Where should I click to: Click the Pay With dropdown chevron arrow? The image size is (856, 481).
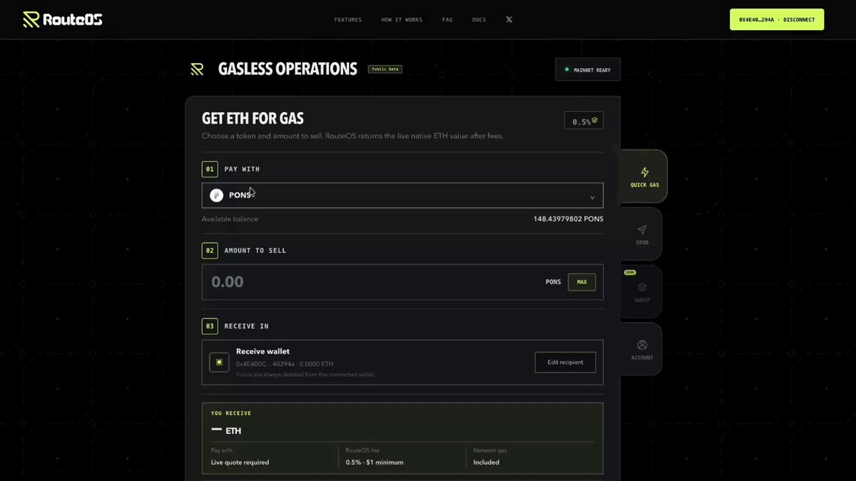point(592,197)
